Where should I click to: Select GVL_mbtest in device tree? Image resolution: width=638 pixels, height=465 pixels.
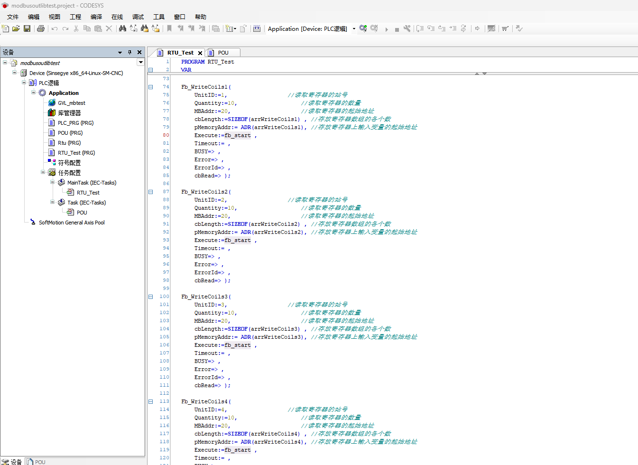71,103
